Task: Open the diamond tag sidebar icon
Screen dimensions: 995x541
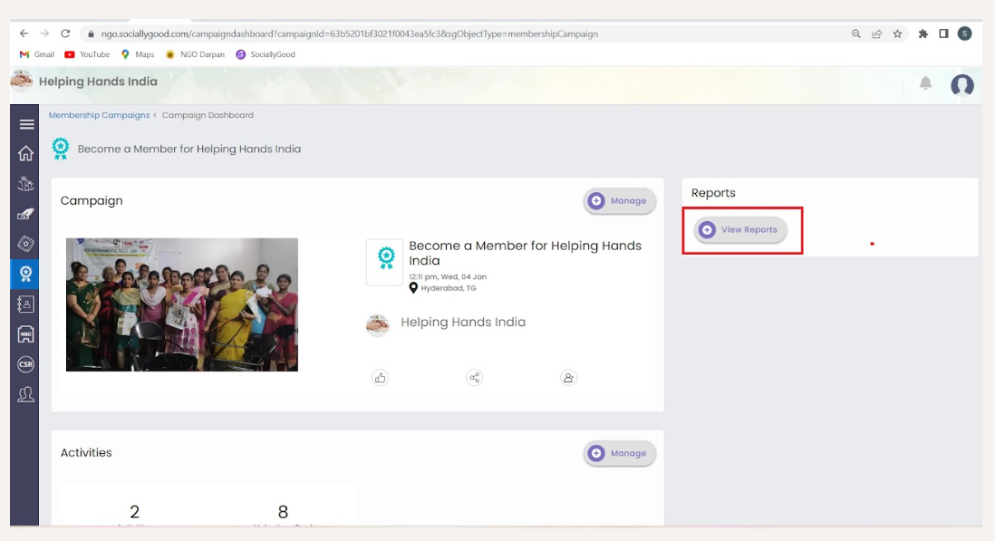Action: pyautogui.click(x=26, y=244)
